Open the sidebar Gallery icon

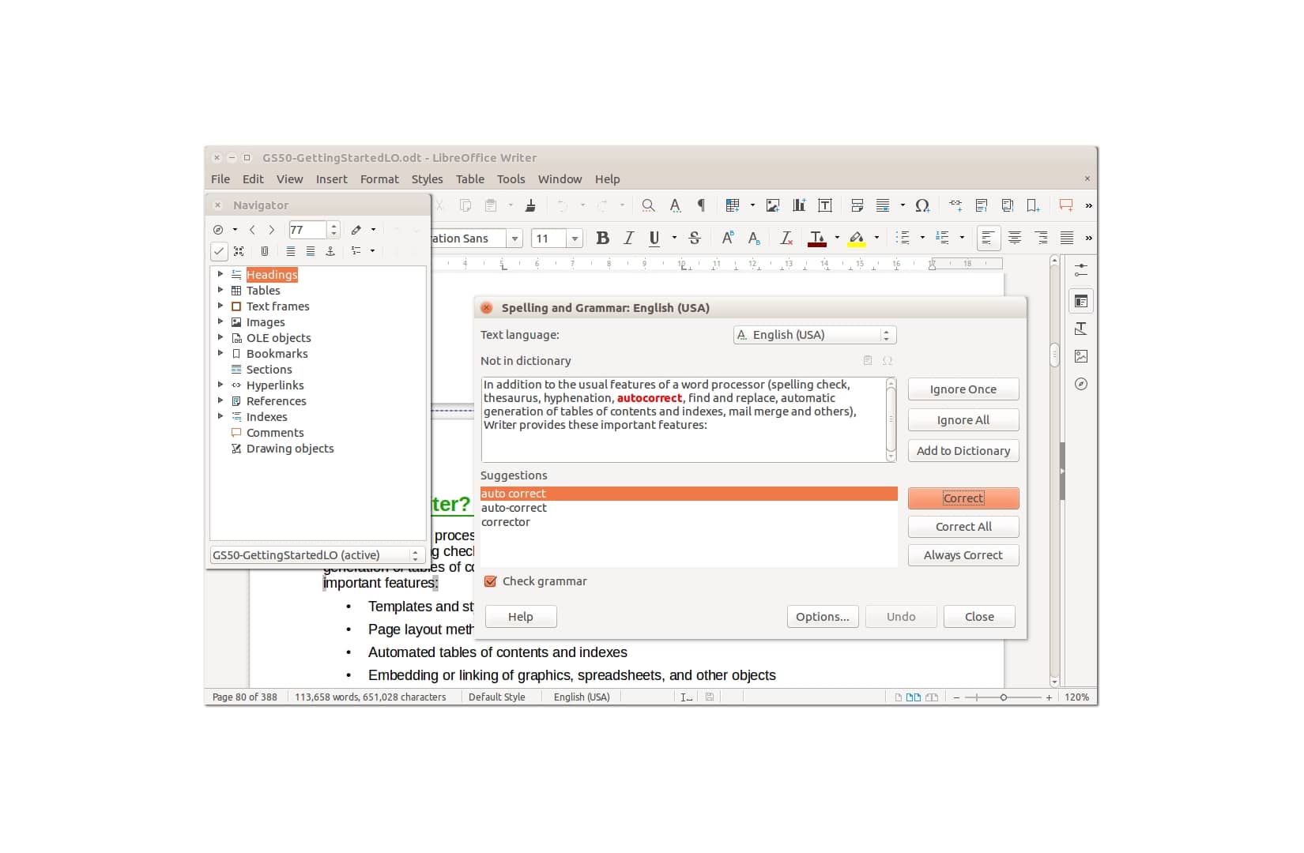tap(1081, 356)
